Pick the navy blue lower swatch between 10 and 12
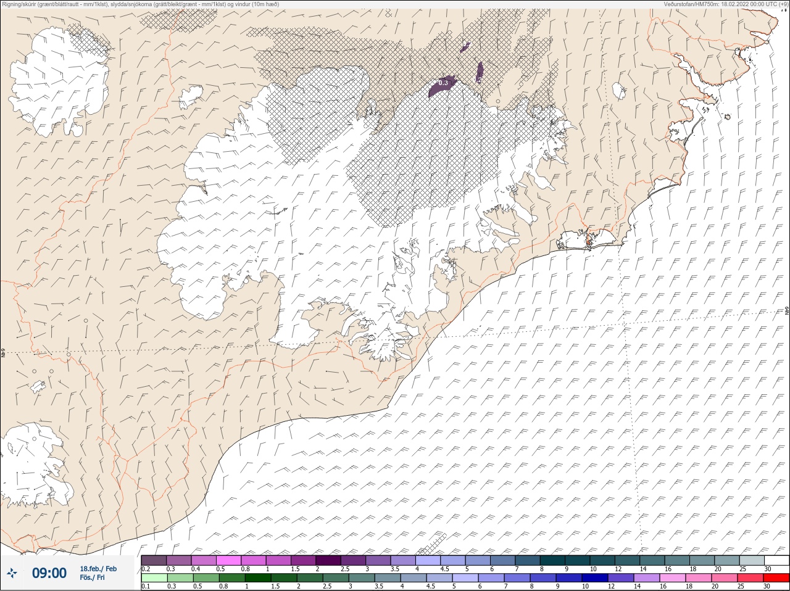 coord(595,578)
